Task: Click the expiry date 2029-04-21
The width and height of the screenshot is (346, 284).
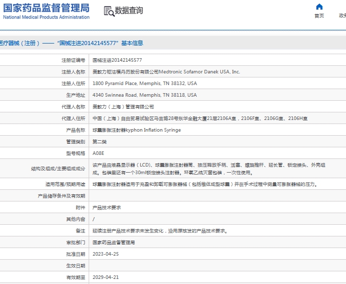Action: 105,277
